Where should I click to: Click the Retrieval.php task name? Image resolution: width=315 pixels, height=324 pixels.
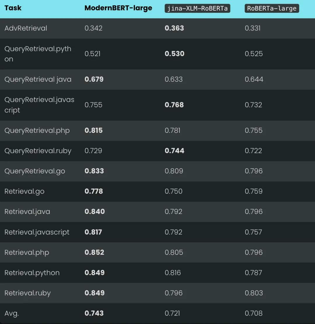[27, 252]
